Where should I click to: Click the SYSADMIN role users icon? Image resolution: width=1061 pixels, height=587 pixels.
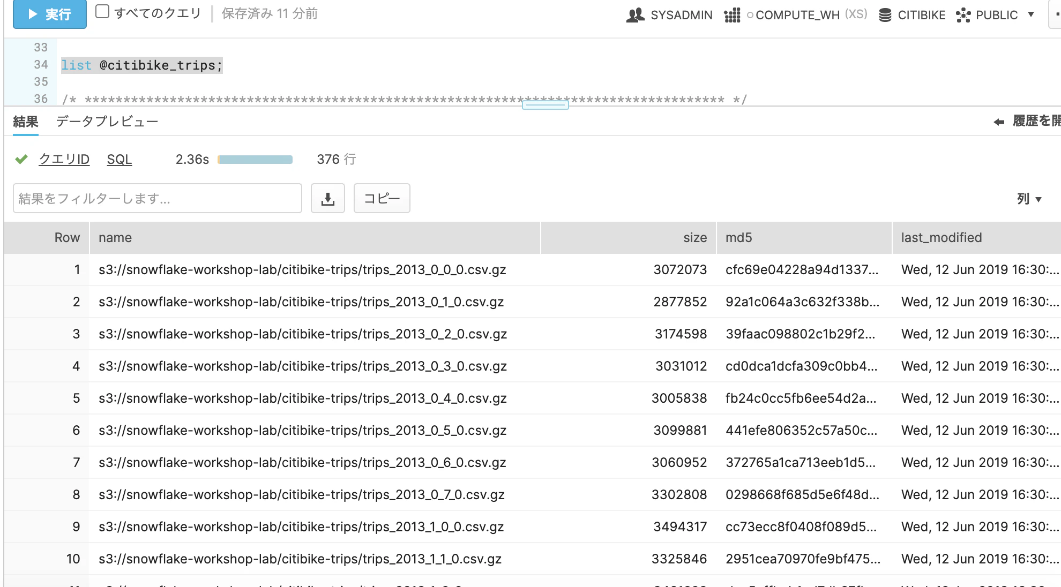click(635, 15)
